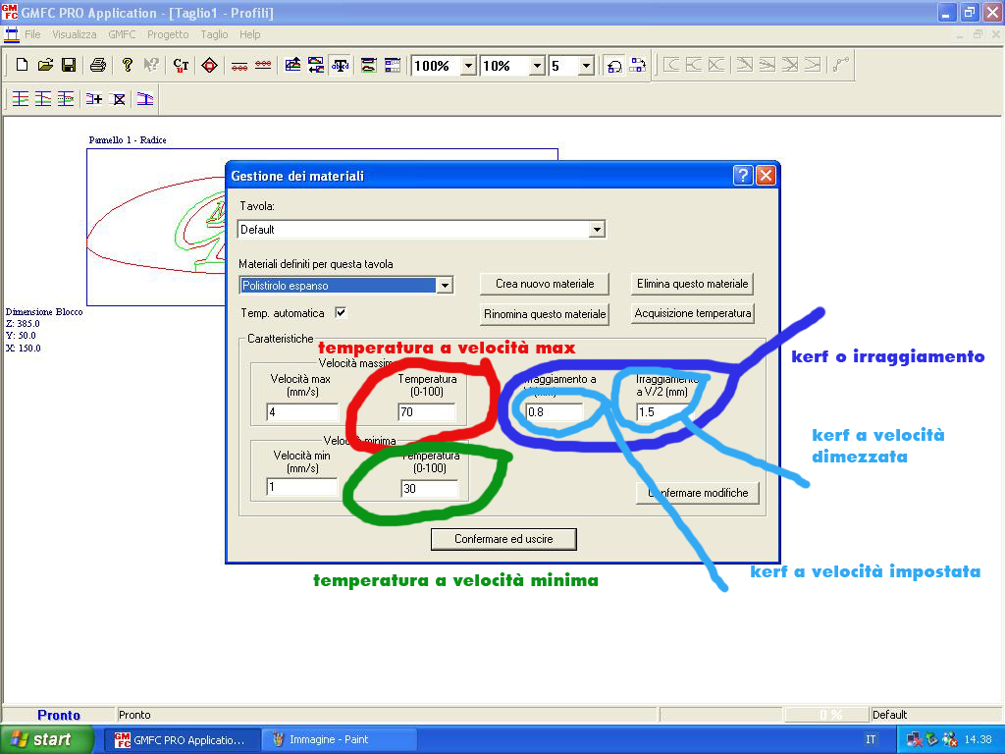Open the Taglio menu

click(x=214, y=34)
